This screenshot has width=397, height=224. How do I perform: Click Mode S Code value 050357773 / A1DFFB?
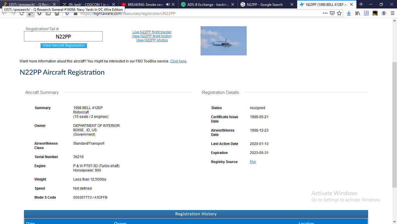(x=90, y=197)
